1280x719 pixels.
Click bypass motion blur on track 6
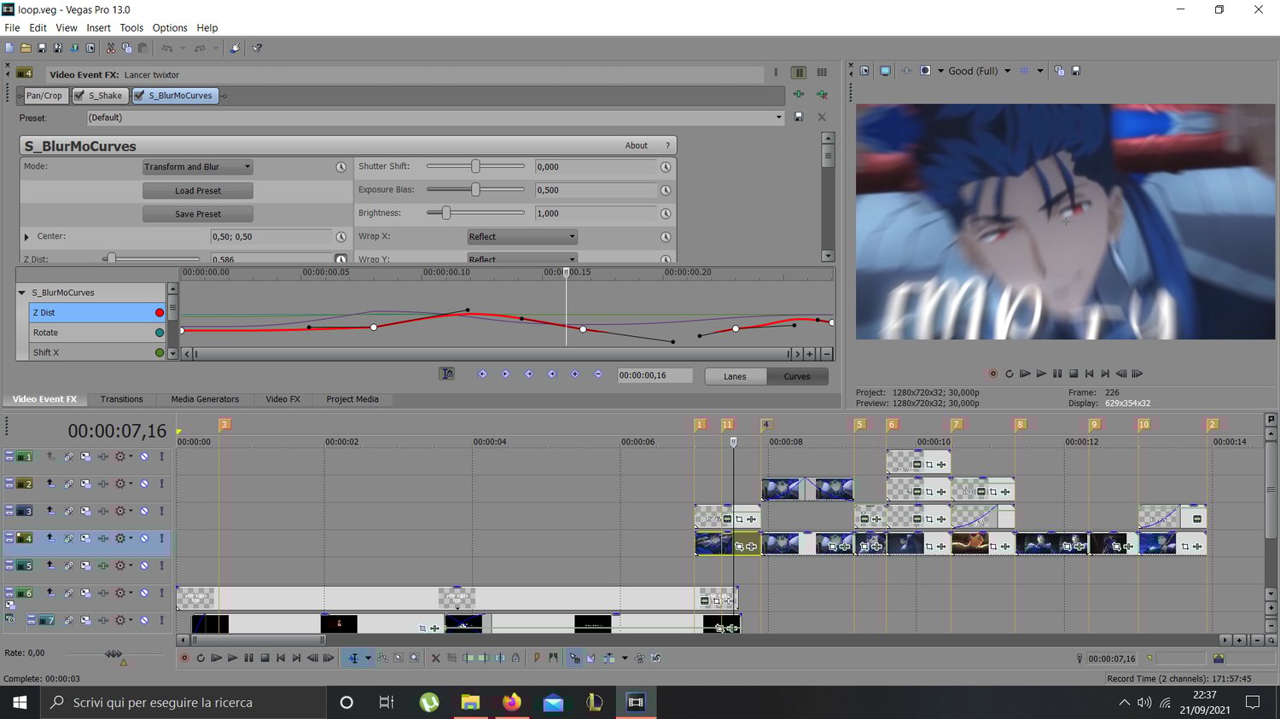[x=68, y=593]
